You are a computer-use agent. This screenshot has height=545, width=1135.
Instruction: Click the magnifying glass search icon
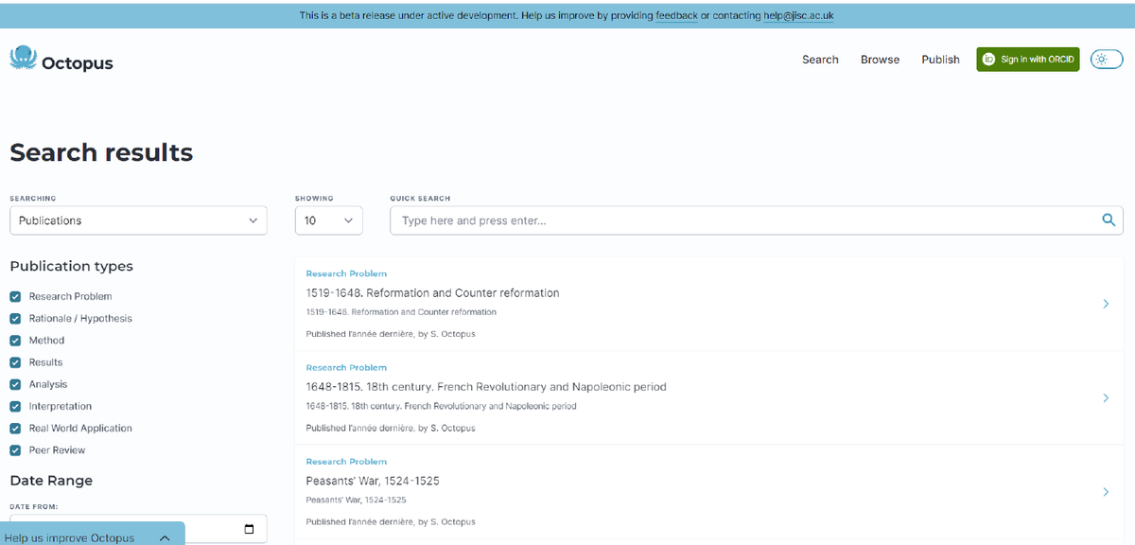(x=1109, y=220)
